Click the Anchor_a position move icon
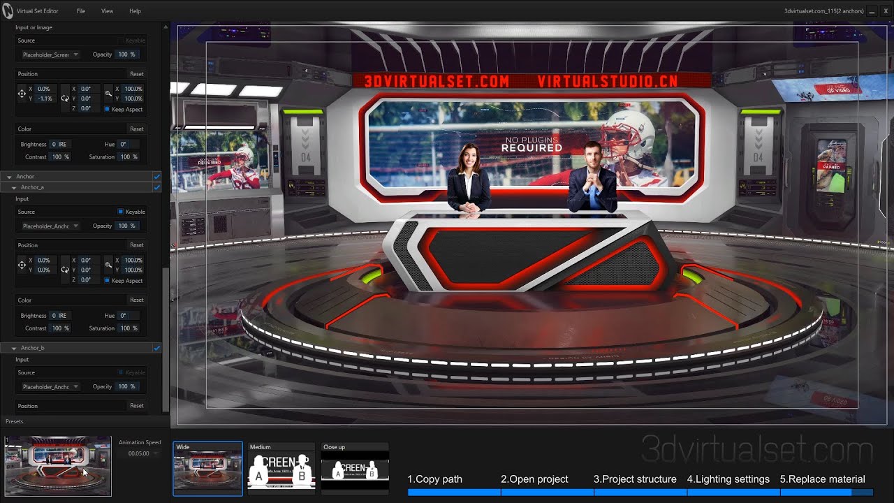Image resolution: width=894 pixels, height=503 pixels. point(22,265)
